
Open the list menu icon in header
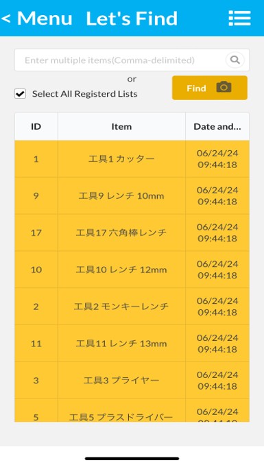pos(240,19)
